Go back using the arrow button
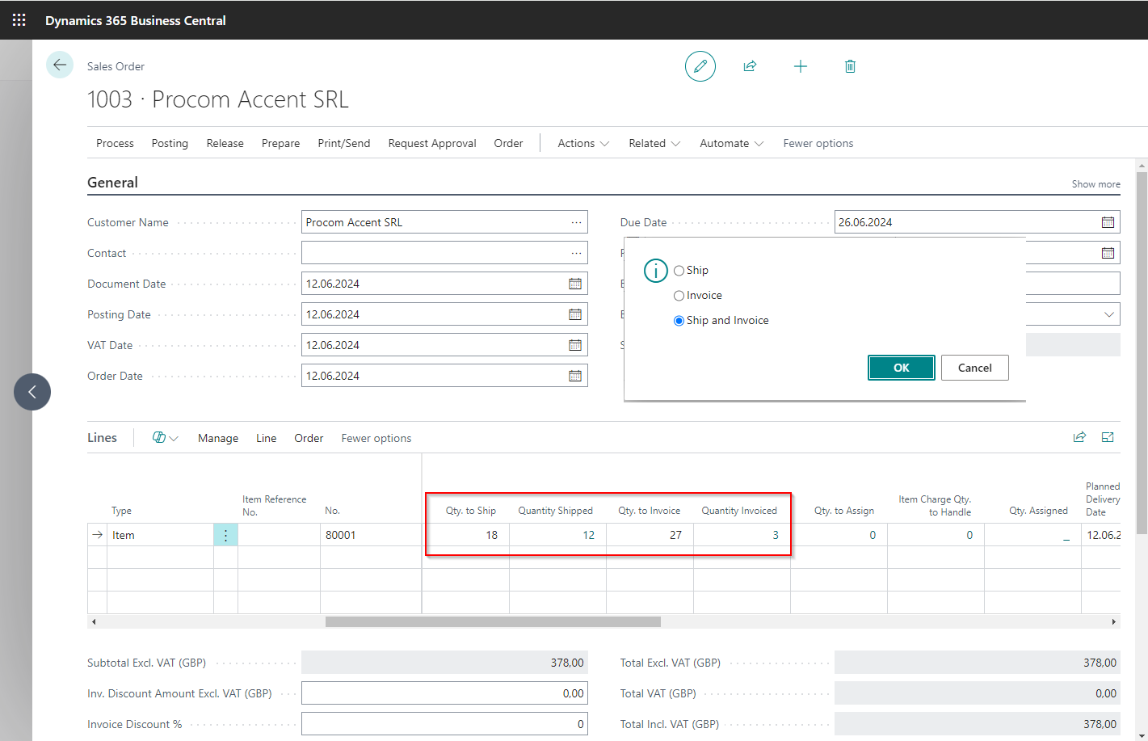 60,65
